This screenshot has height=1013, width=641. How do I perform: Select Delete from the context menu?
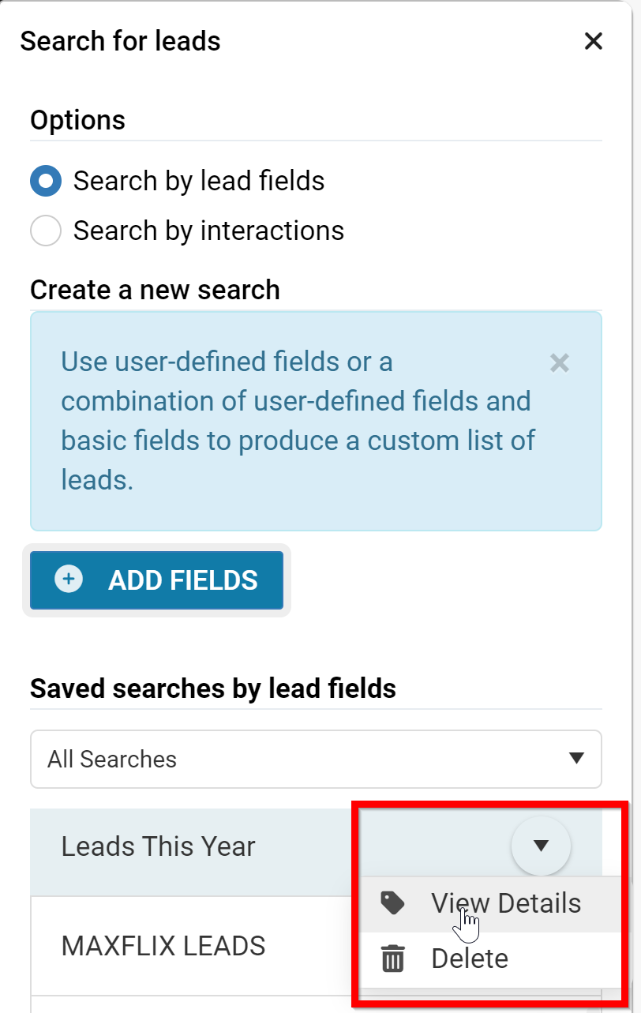(469, 958)
